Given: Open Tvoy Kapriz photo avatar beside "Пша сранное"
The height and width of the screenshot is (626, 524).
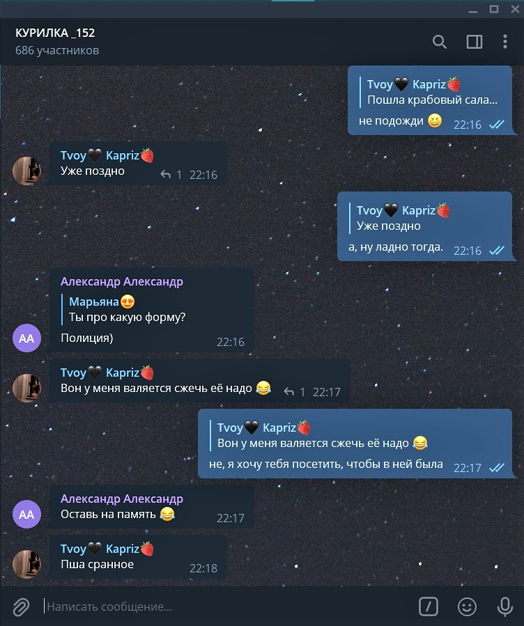Looking at the screenshot, I should 26,564.
